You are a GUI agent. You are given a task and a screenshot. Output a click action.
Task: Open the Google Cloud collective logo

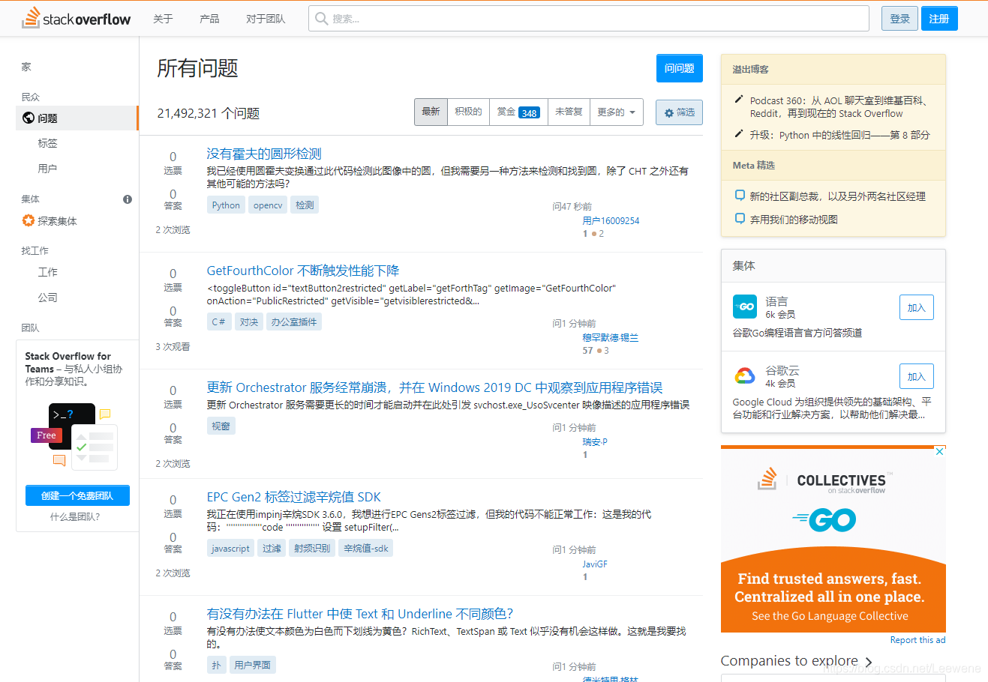(745, 375)
